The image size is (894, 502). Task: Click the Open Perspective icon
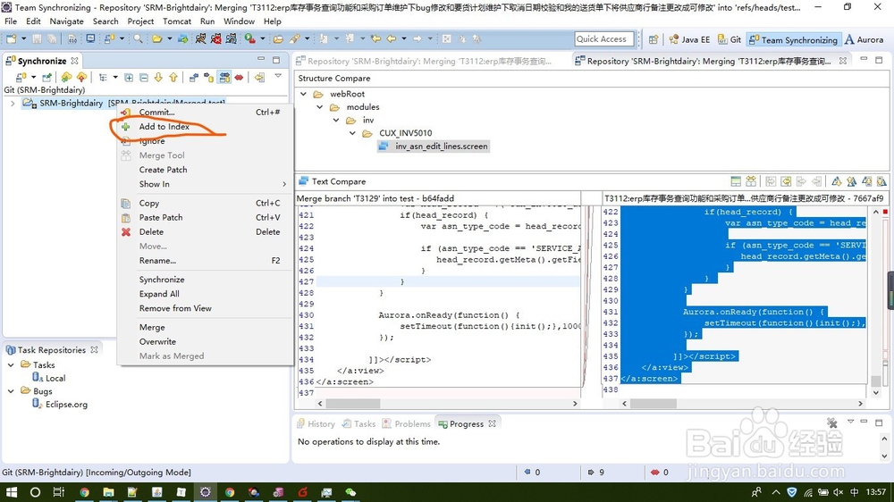654,39
